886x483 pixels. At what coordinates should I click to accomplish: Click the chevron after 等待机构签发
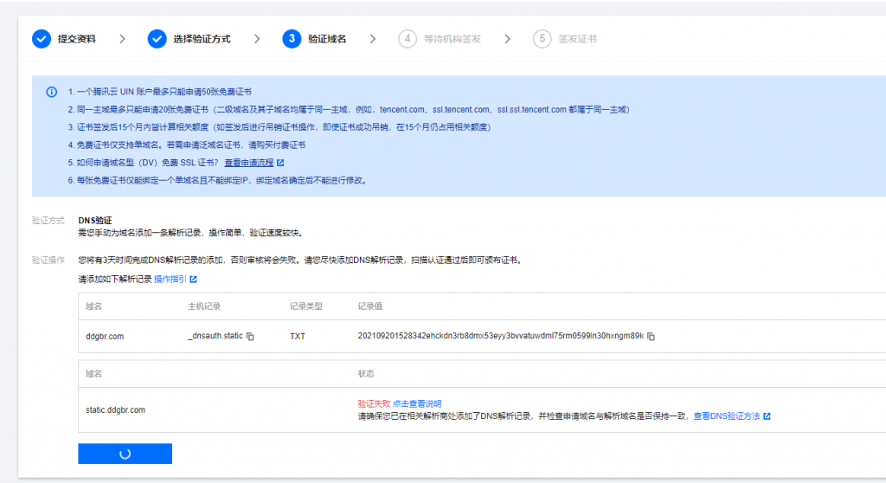pos(507,39)
